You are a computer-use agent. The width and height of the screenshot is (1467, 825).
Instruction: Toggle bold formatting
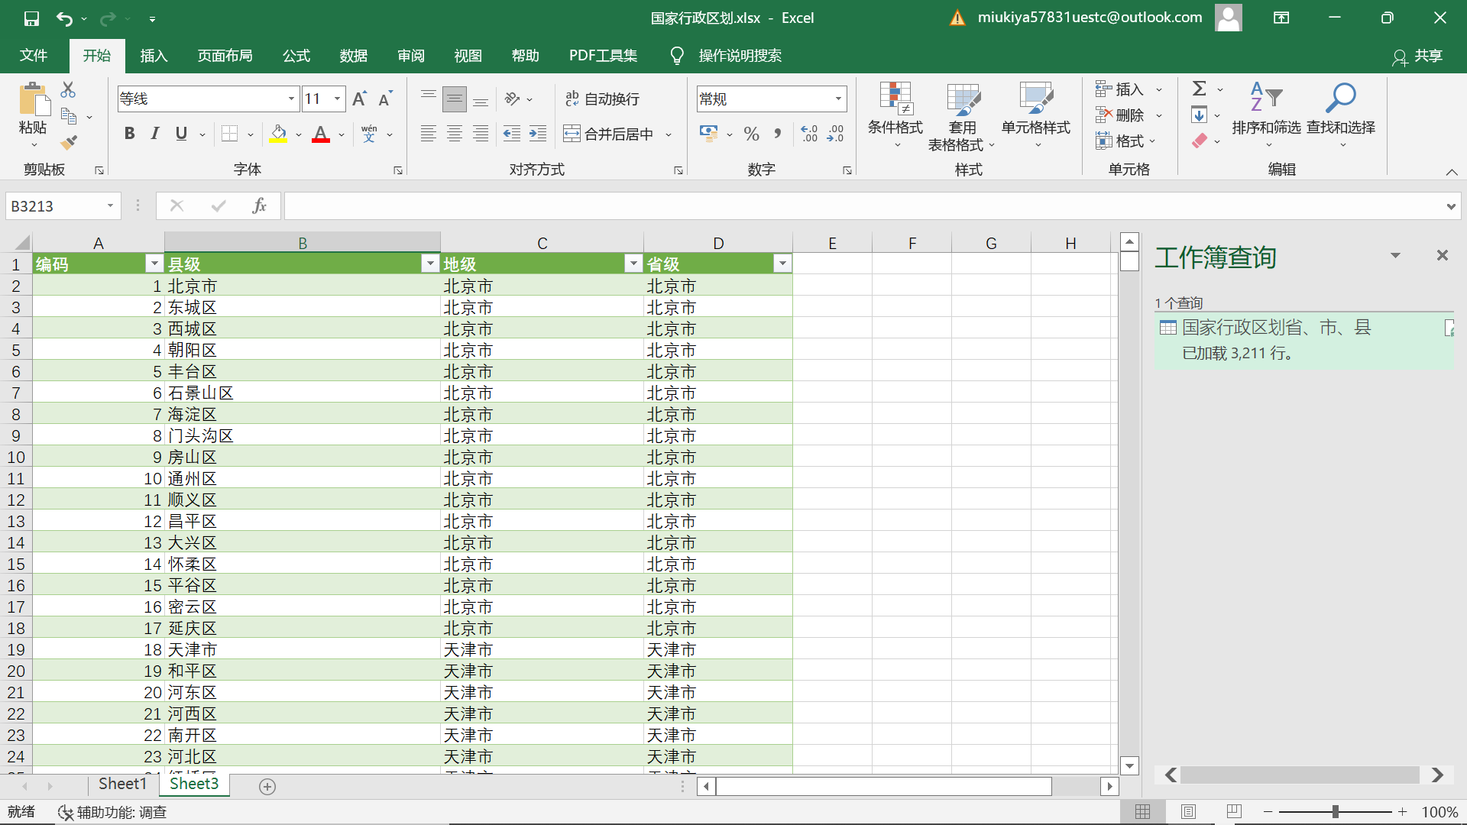click(129, 134)
